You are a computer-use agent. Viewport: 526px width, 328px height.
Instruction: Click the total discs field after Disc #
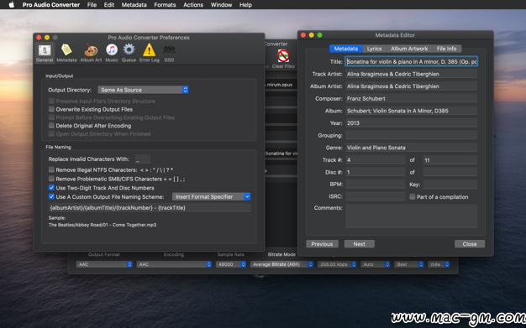pyautogui.click(x=450, y=172)
